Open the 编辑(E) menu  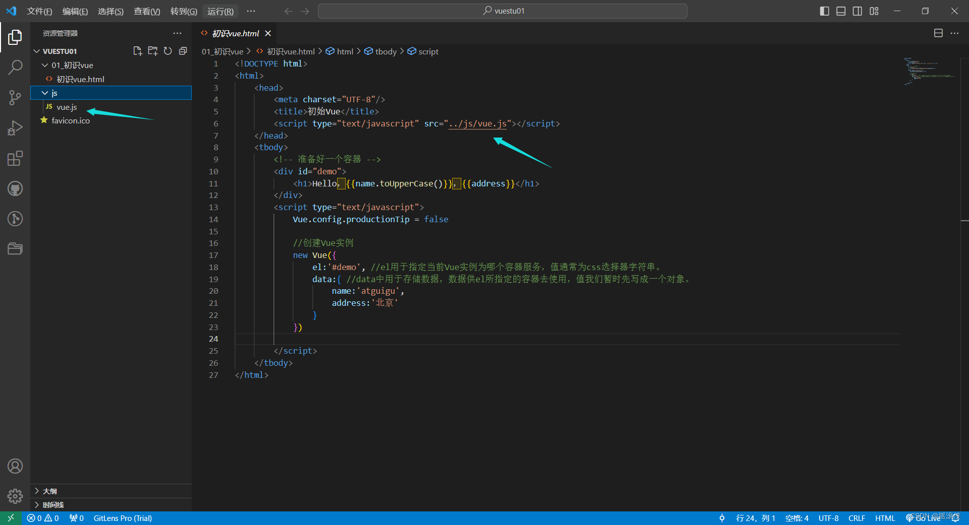tap(75, 11)
